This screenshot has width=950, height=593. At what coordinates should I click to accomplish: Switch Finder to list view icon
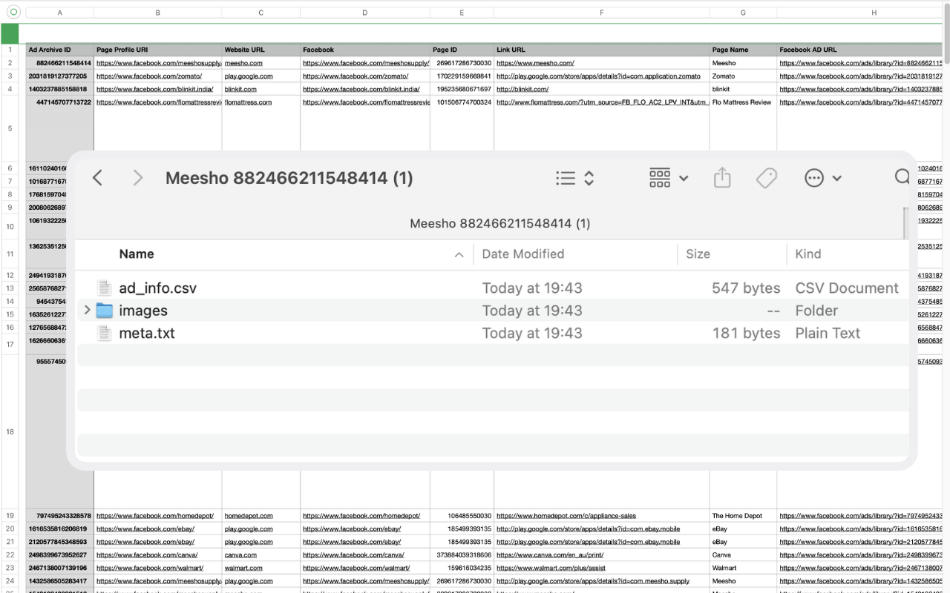566,178
